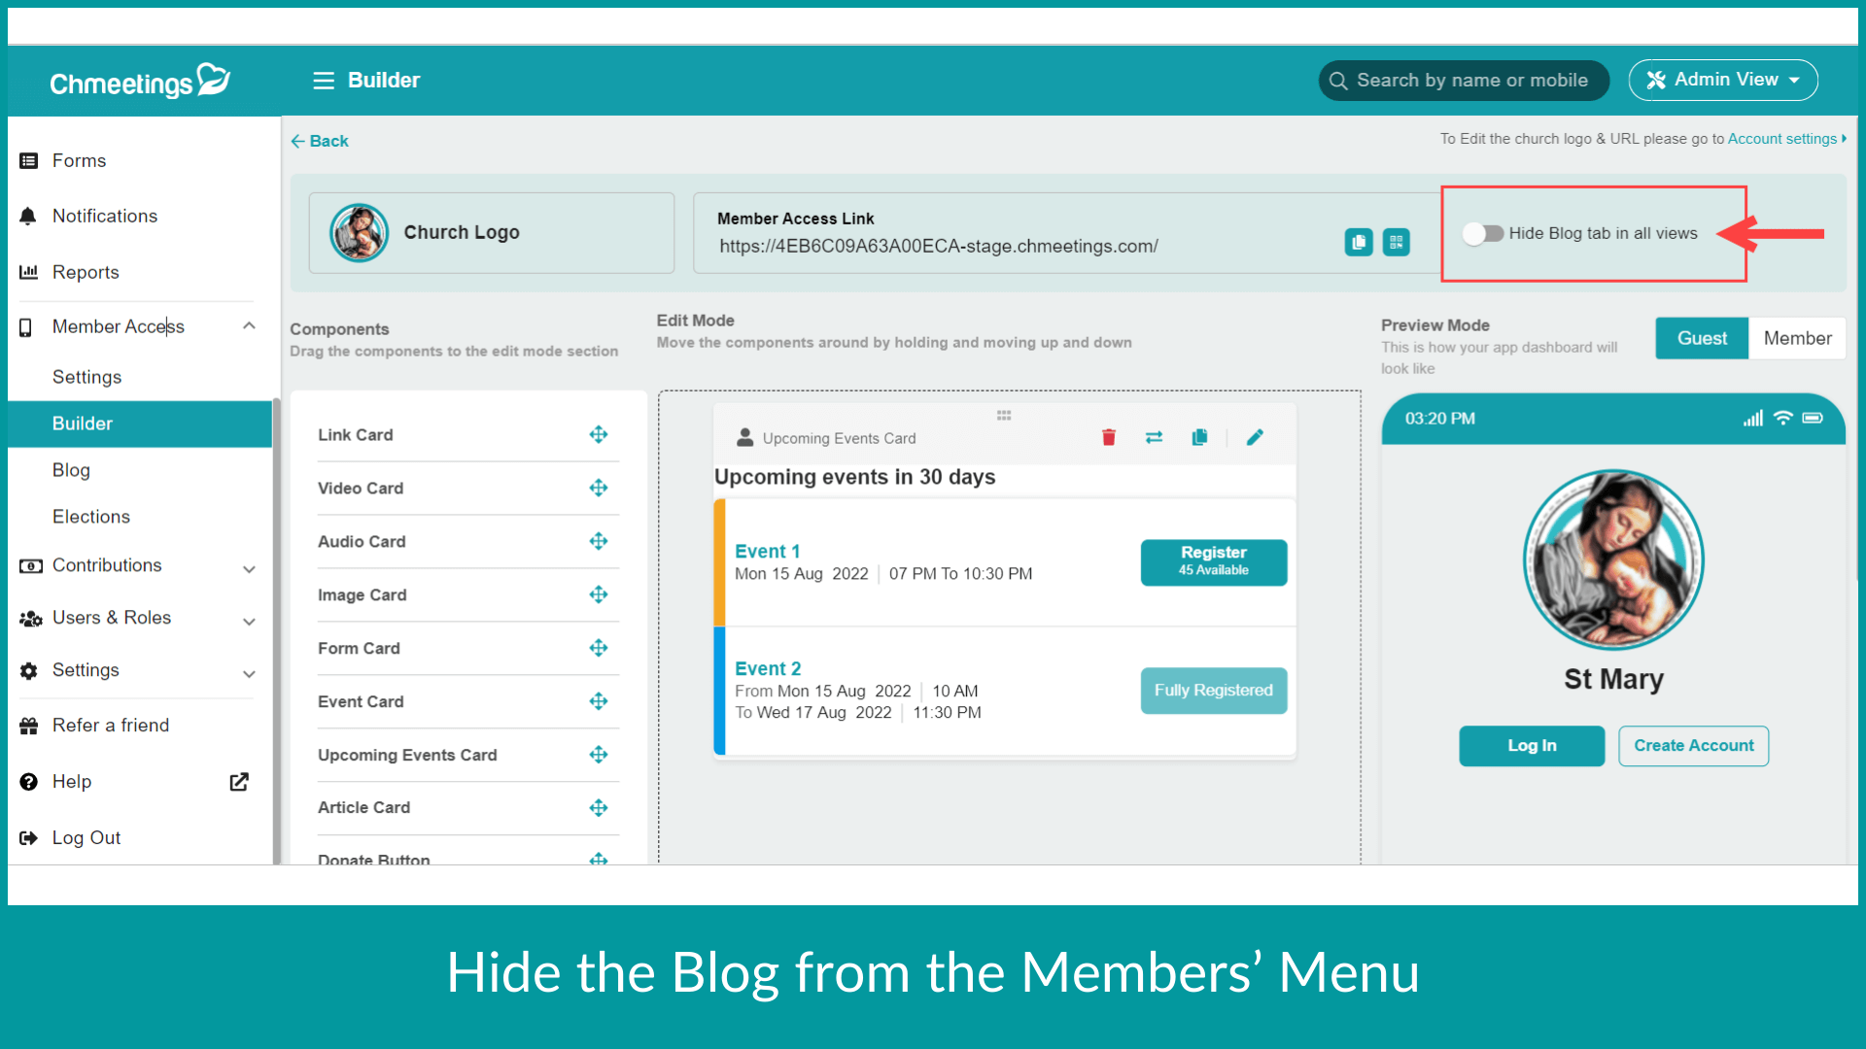Click move icon next to Image Card
This screenshot has width=1866, height=1049.
tap(599, 594)
